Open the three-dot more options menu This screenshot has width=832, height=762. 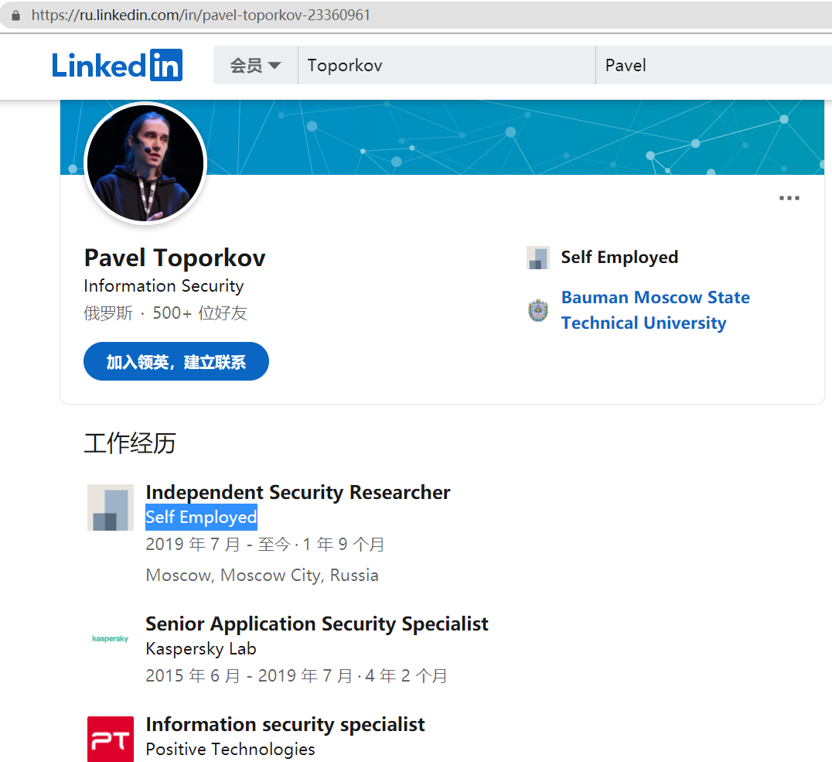pos(789,198)
